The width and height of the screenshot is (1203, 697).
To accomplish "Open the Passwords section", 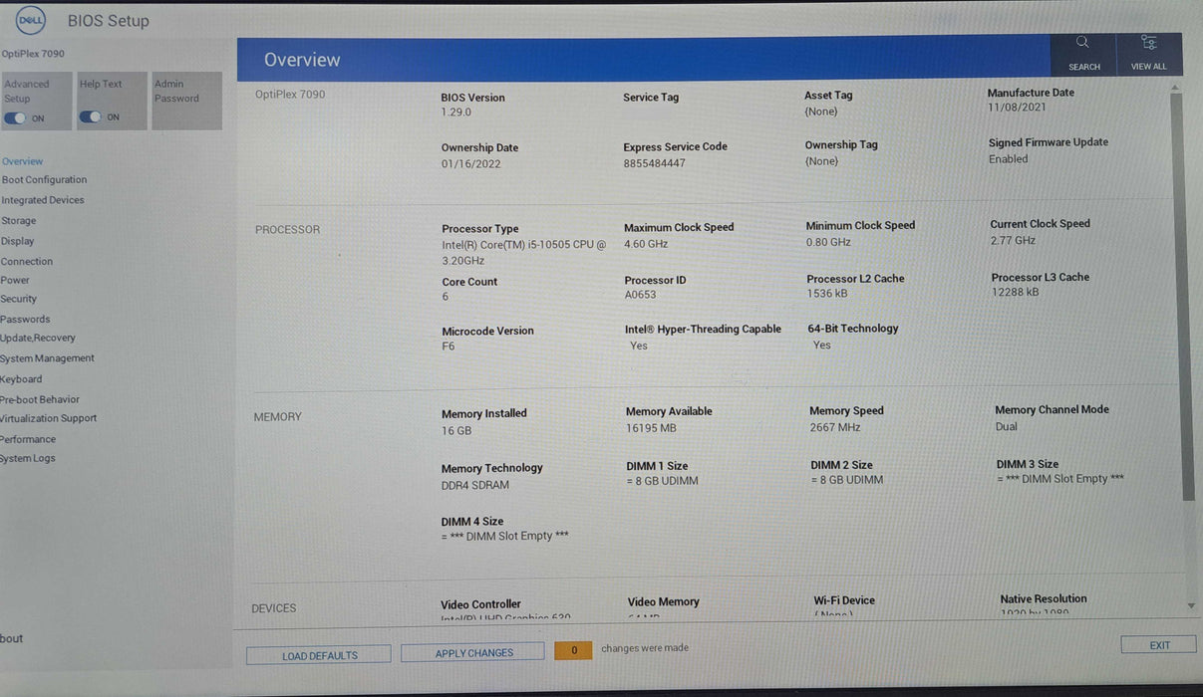I will [25, 320].
